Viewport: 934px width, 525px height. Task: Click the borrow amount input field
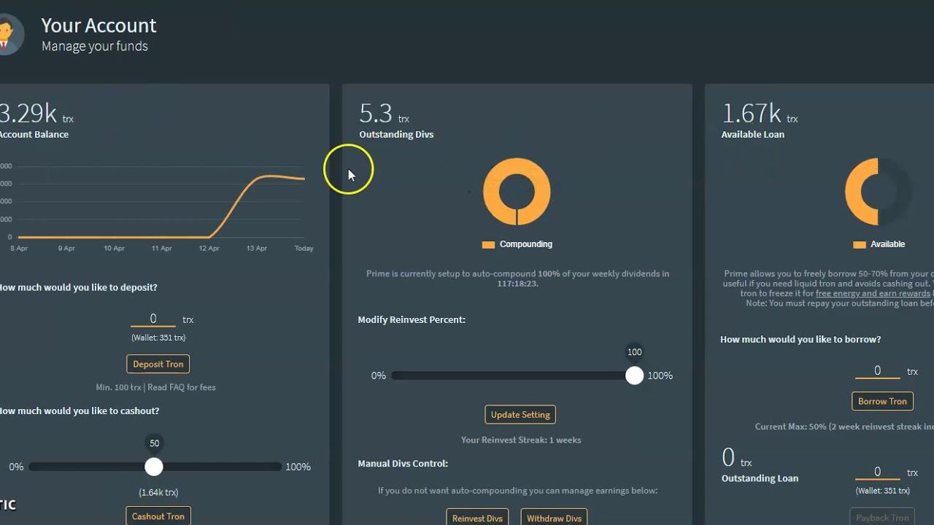click(877, 370)
